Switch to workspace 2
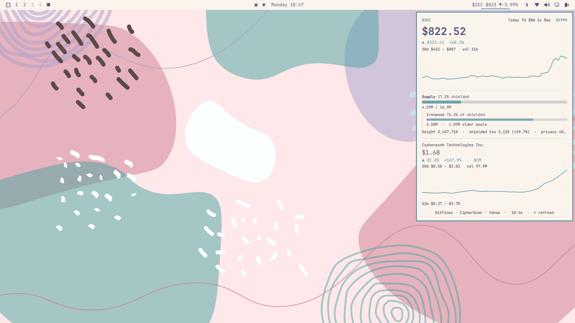 (25, 5)
